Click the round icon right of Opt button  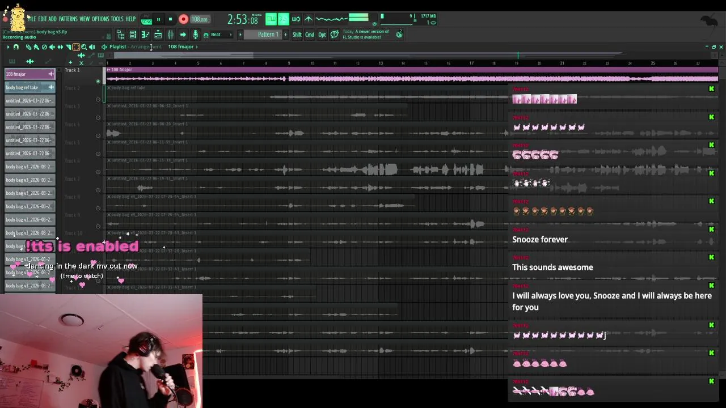coord(335,35)
